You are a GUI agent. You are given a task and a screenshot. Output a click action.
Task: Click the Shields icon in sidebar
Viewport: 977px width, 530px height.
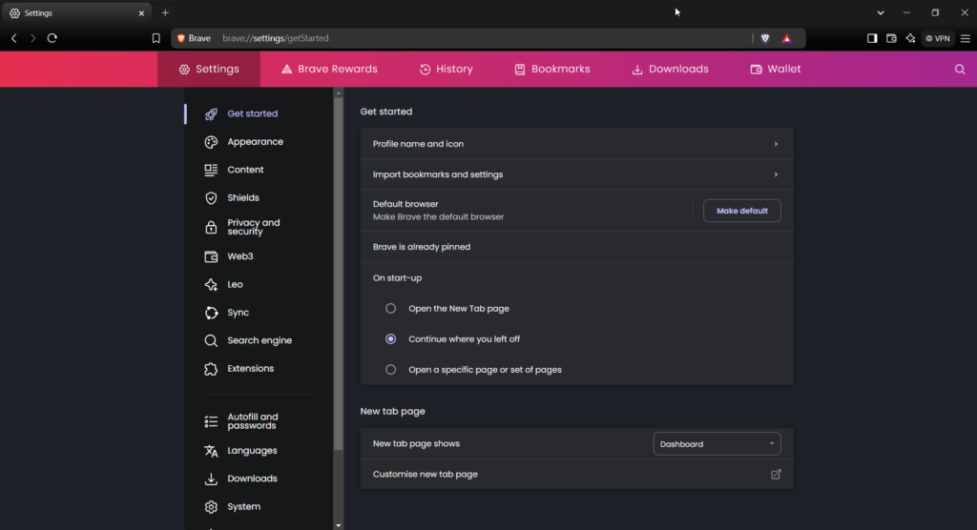click(211, 198)
